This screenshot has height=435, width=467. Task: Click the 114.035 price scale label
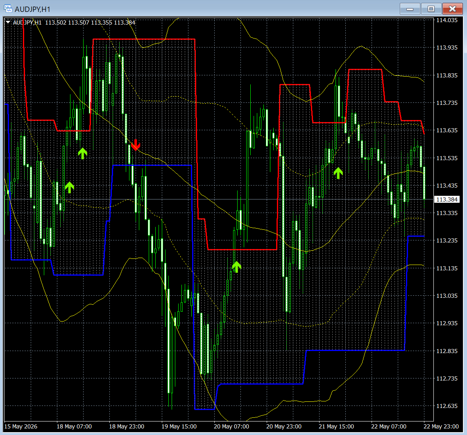pos(447,20)
